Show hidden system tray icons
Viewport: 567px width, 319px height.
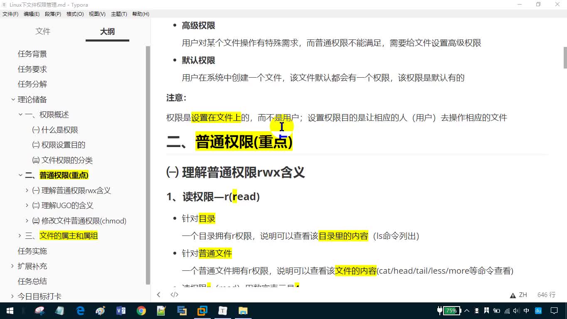pyautogui.click(x=467, y=311)
